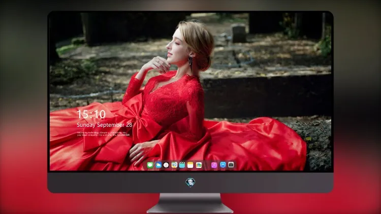
Task: Open the Camera app in dock
Action: pyautogui.click(x=231, y=165)
